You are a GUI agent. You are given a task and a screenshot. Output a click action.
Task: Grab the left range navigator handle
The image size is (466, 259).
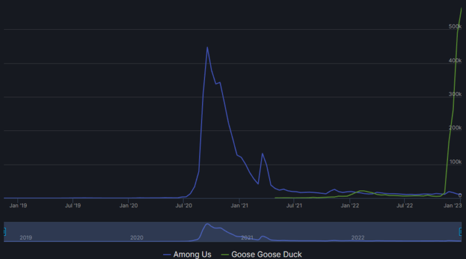(3, 232)
